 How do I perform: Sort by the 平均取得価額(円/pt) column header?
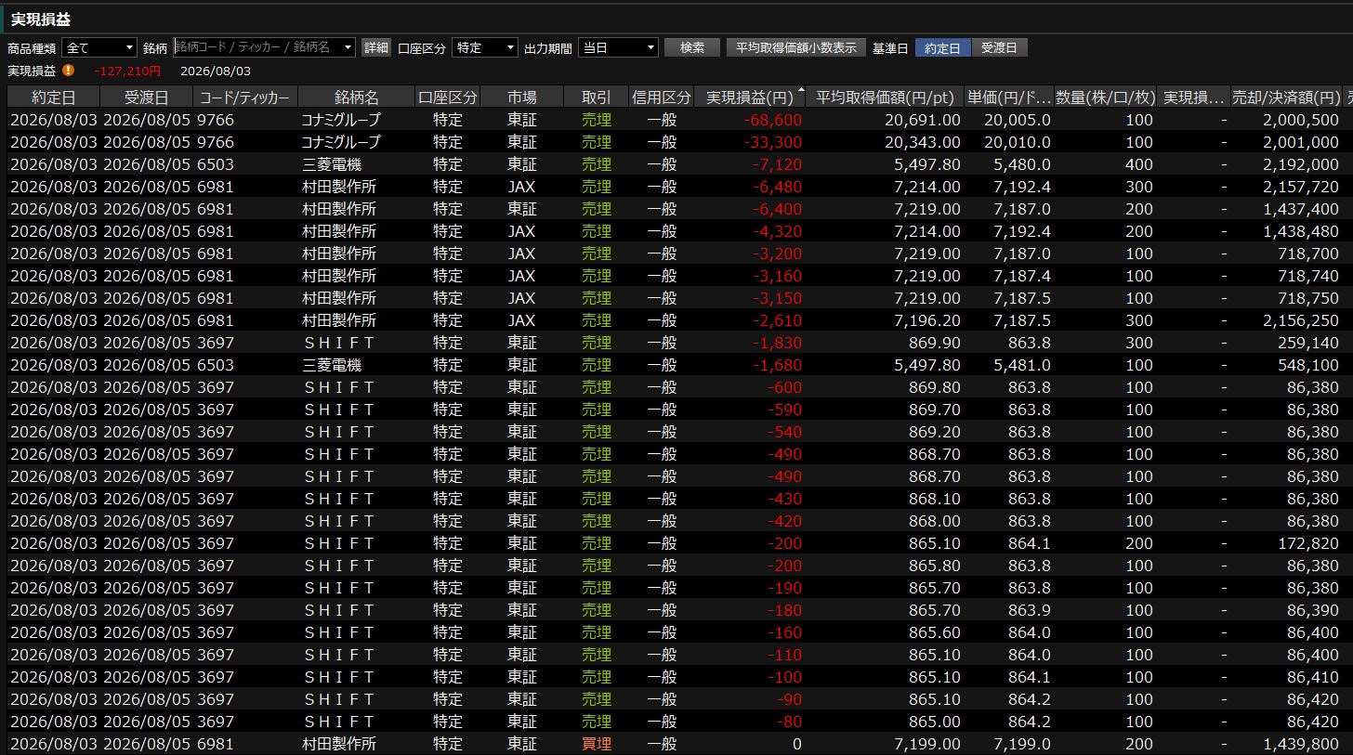pyautogui.click(x=885, y=97)
